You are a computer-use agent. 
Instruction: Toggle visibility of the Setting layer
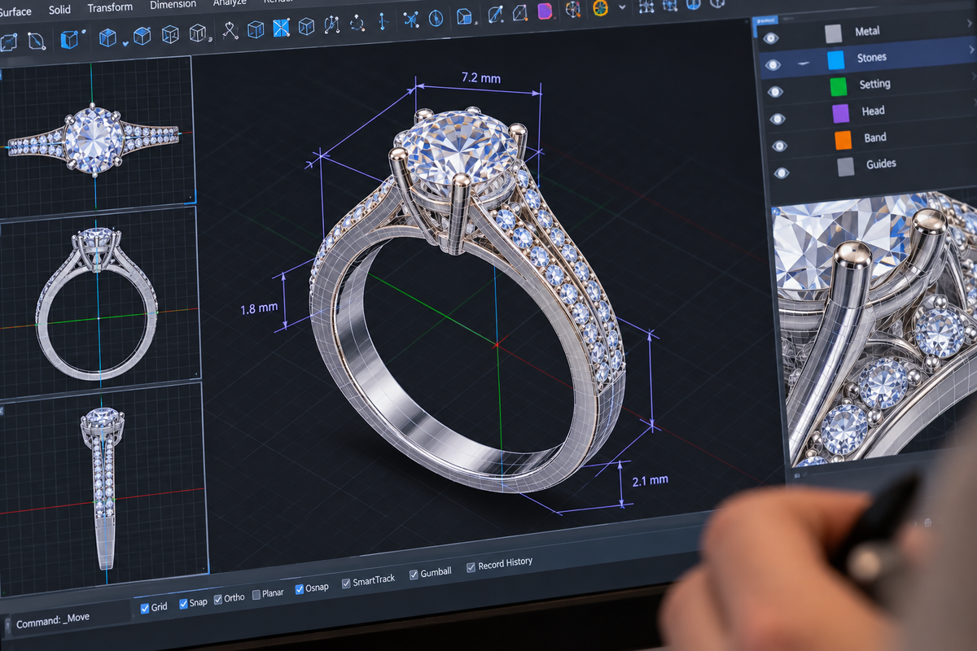[775, 92]
